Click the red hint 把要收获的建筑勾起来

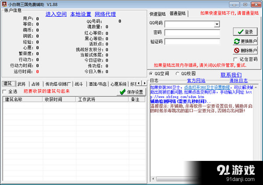click(x=46, y=91)
